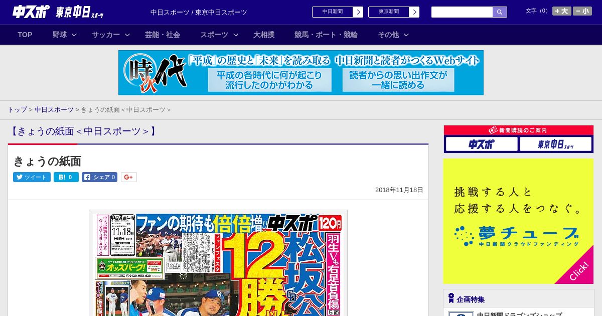Click Hatena bookmark B! button
The width and height of the screenshot is (602, 316).
point(66,177)
